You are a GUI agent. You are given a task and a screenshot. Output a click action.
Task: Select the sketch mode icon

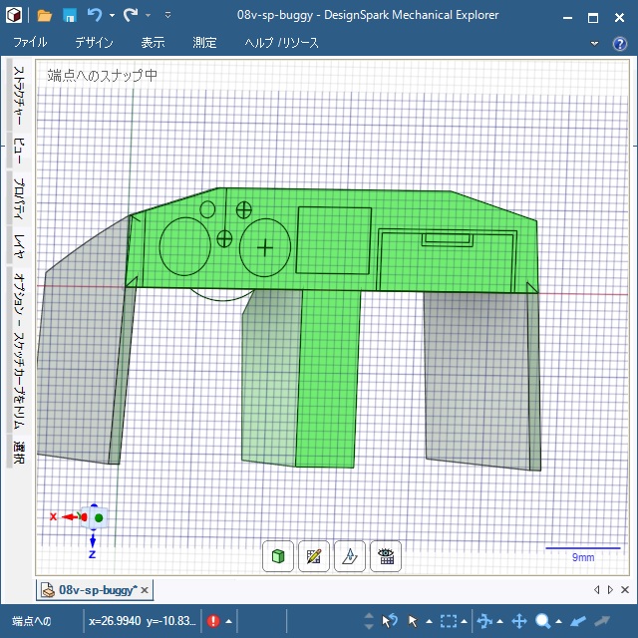coord(314,556)
